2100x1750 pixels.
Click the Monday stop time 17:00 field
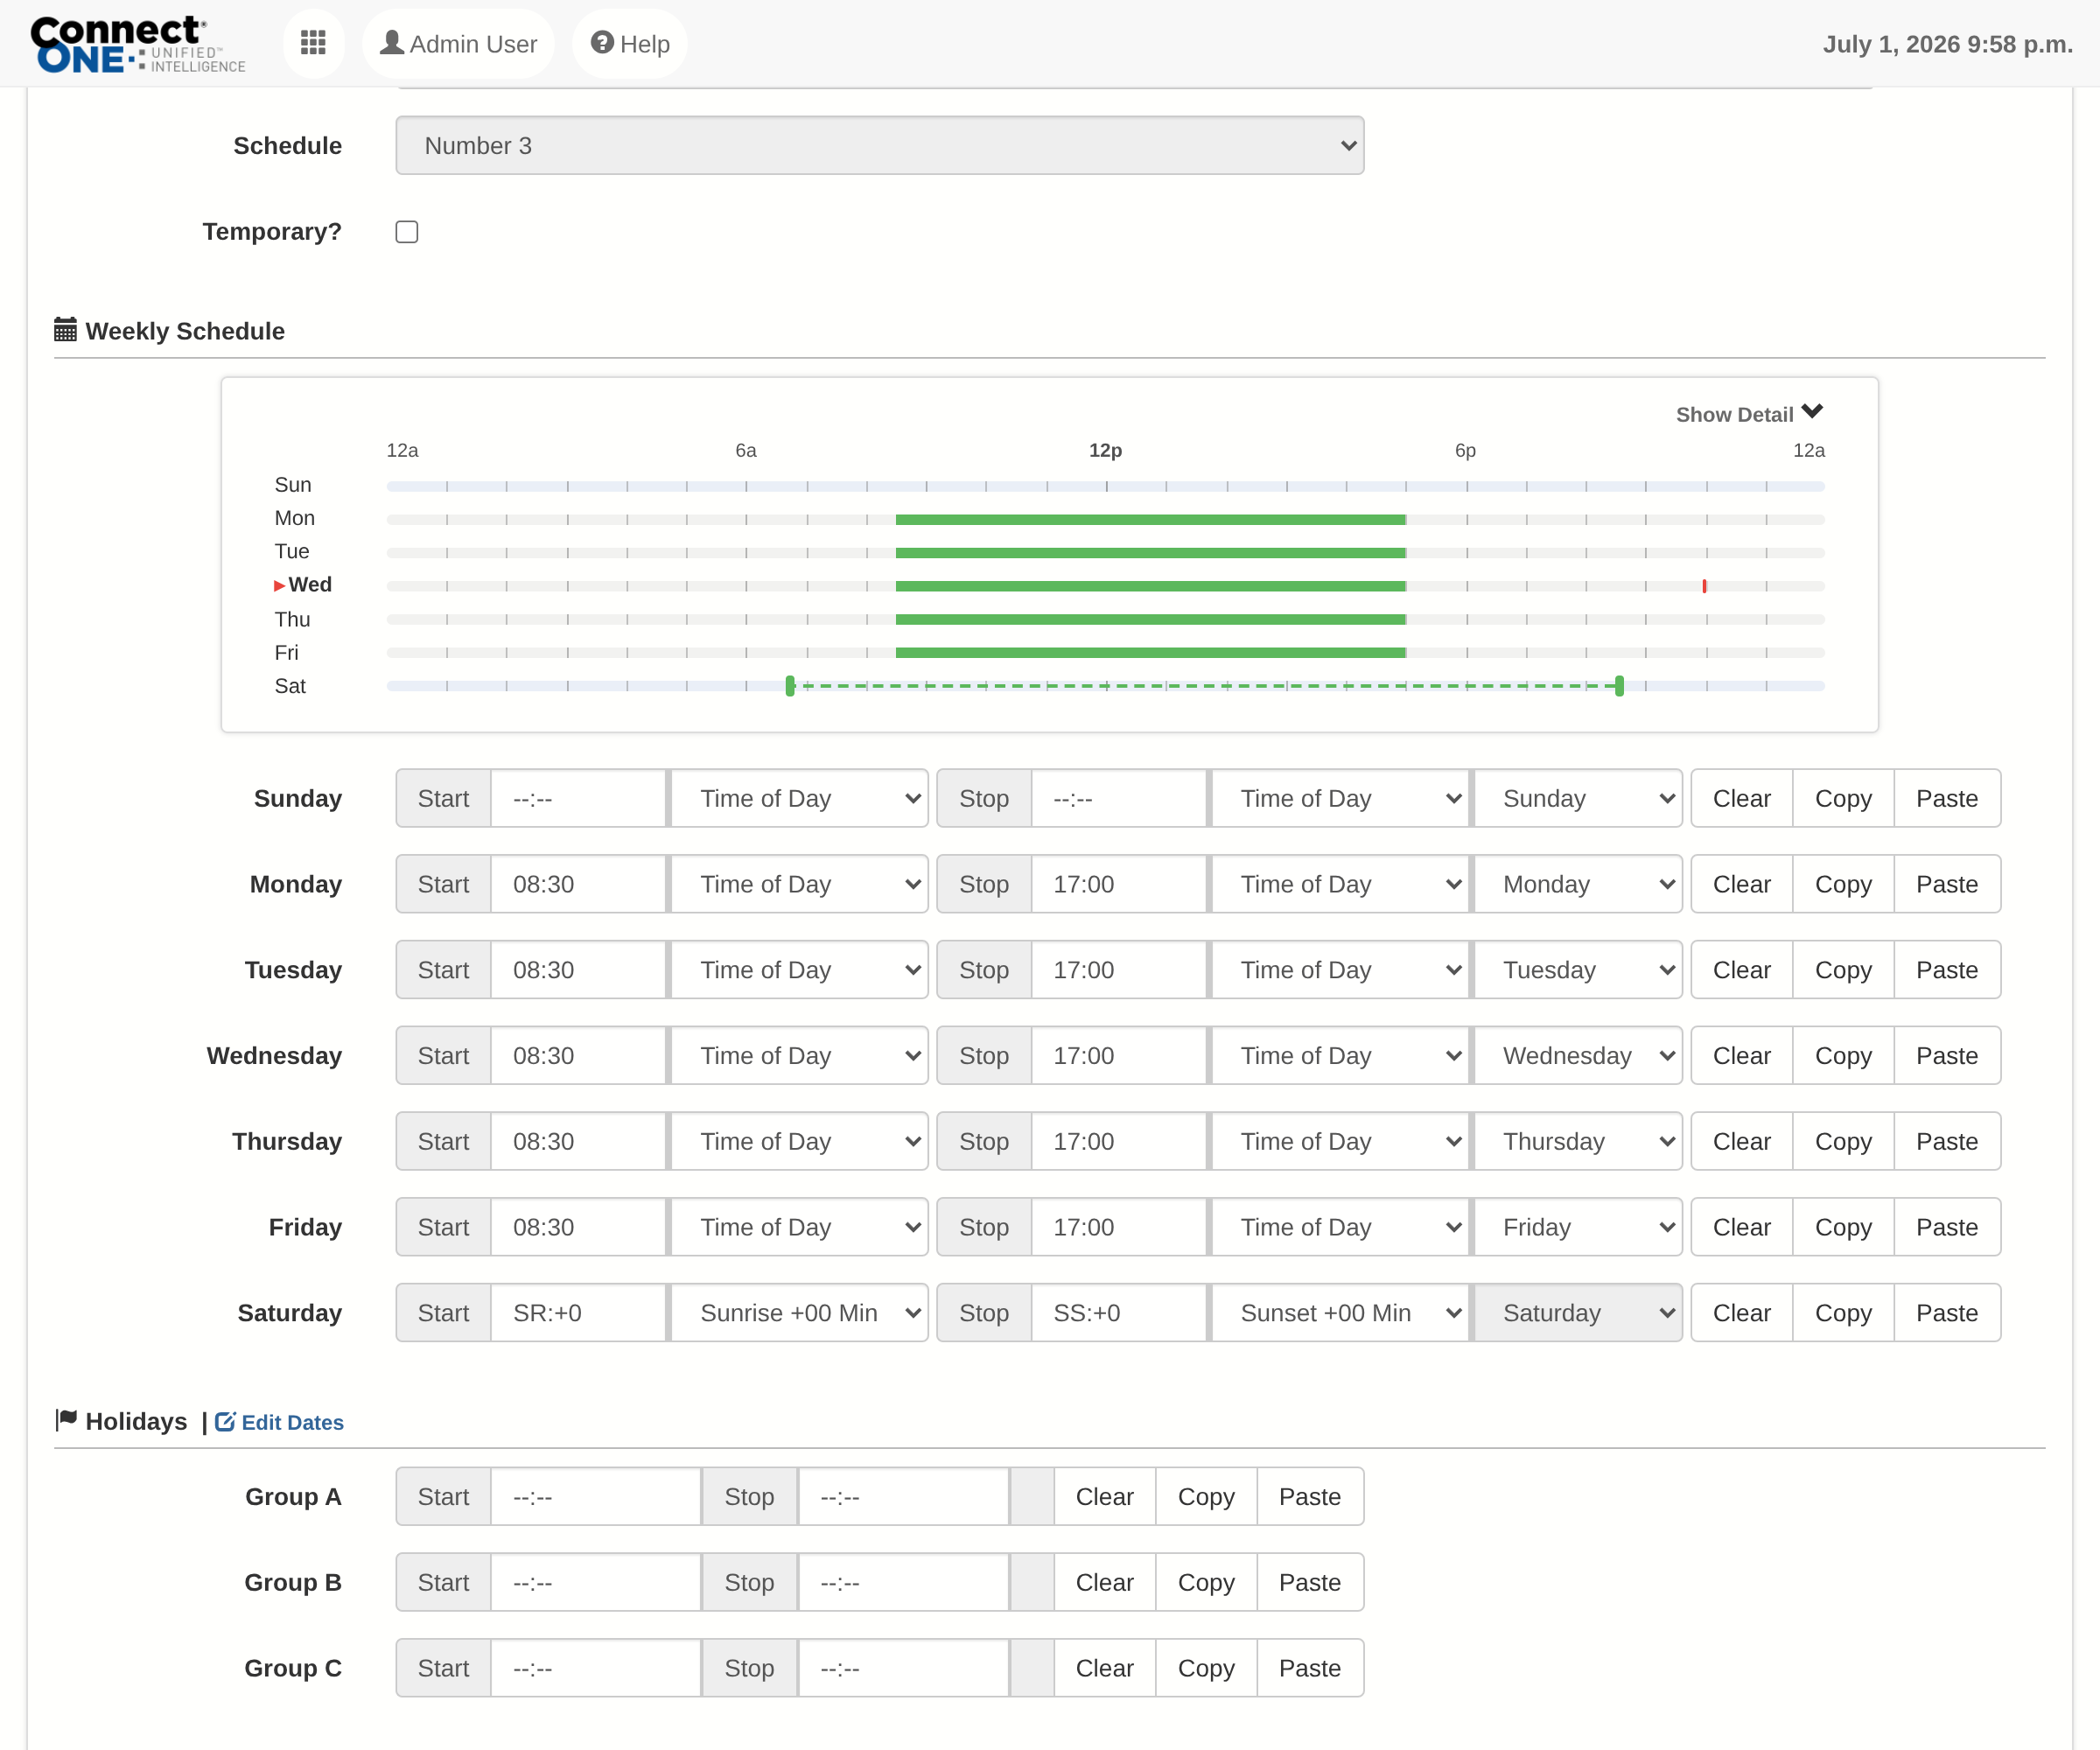(x=1119, y=884)
